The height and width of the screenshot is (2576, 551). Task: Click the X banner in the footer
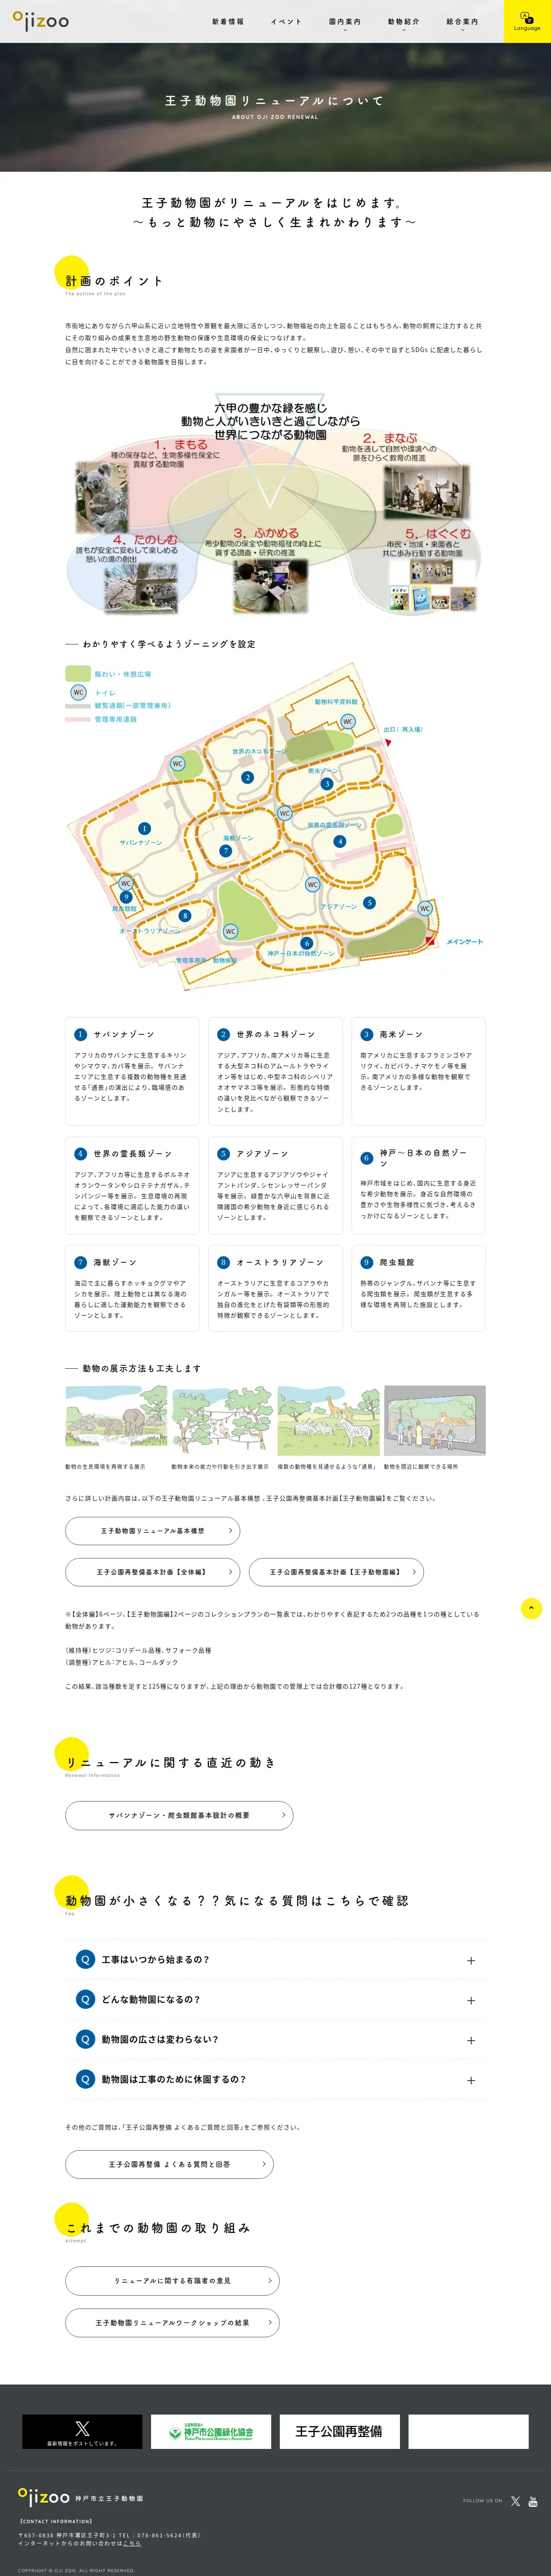(x=82, y=2431)
